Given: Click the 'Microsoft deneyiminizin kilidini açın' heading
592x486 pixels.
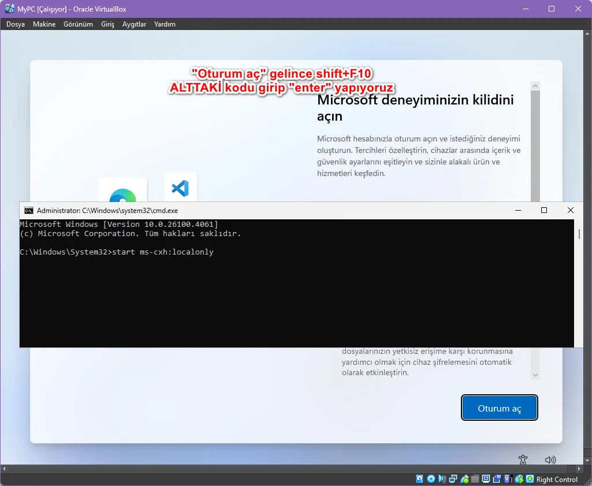Looking at the screenshot, I should 415,108.
